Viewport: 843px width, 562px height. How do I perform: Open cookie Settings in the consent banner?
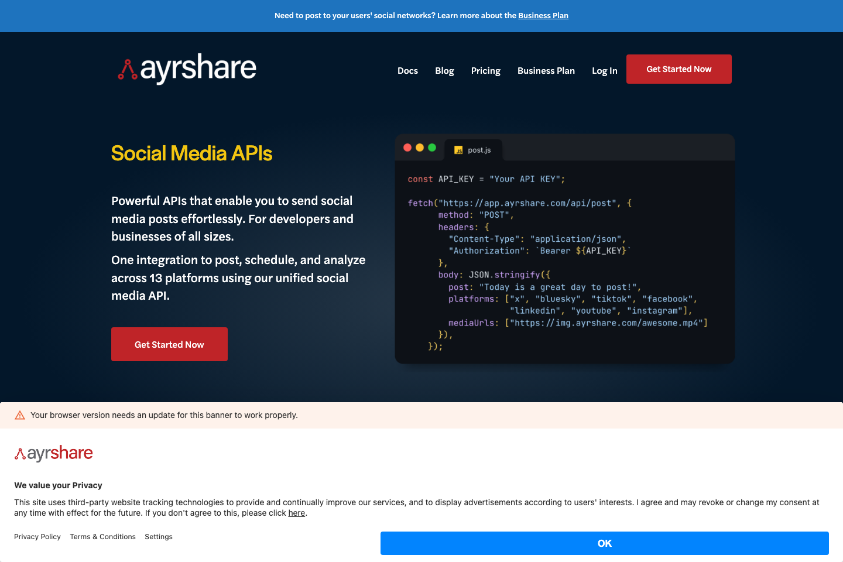coord(158,536)
